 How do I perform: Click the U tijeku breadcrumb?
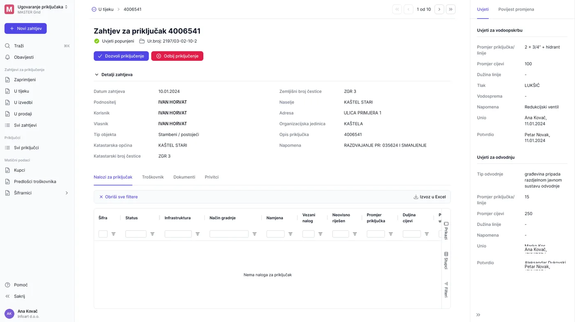(x=102, y=9)
